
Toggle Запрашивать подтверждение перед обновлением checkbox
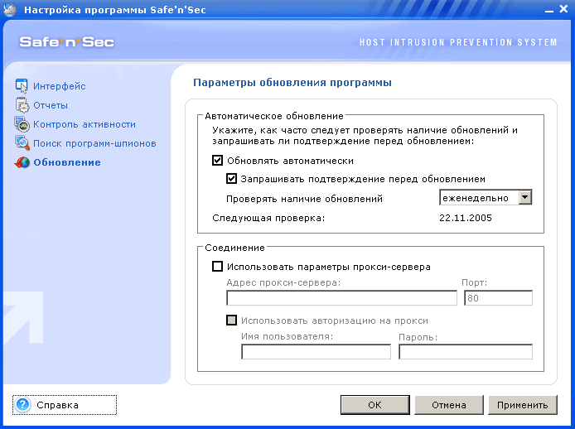click(231, 179)
